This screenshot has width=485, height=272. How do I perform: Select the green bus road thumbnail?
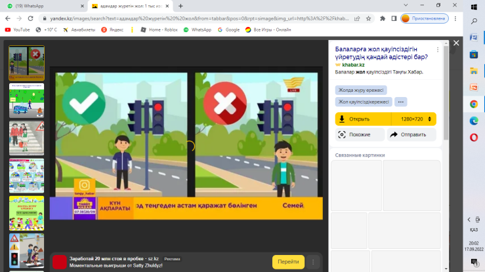click(x=27, y=101)
